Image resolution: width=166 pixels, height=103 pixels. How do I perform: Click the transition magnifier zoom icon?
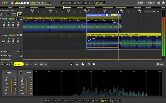click(x=120, y=15)
